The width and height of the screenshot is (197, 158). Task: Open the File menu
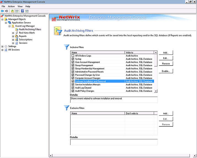click(x=3, y=6)
